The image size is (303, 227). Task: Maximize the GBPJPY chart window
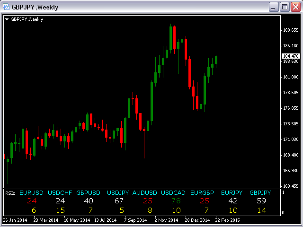[285, 7]
